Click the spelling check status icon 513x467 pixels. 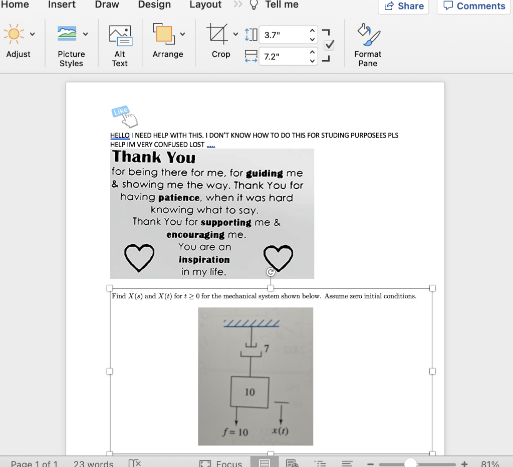tap(134, 462)
